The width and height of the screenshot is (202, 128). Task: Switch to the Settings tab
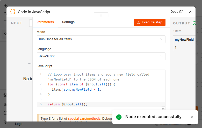pos(68,22)
